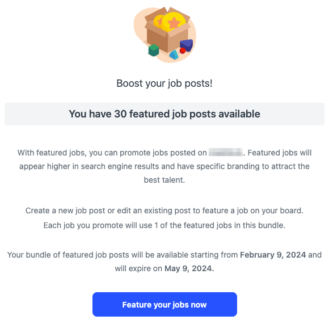Click the Boost your job posts! heading
The width and height of the screenshot is (329, 320).
point(164,83)
